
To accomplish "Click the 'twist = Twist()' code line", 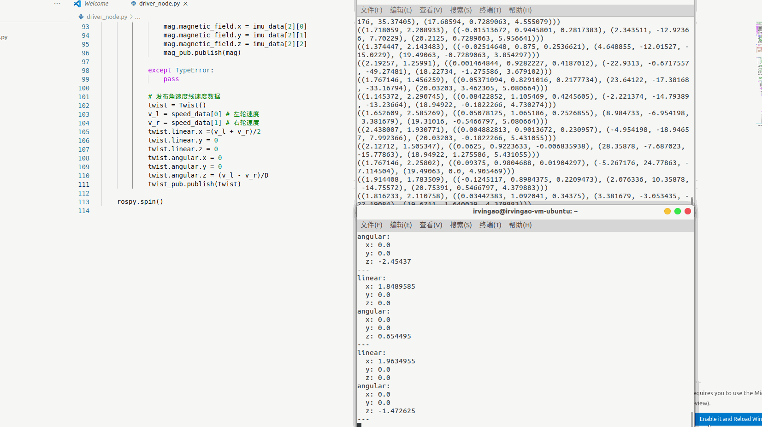I will tap(177, 105).
